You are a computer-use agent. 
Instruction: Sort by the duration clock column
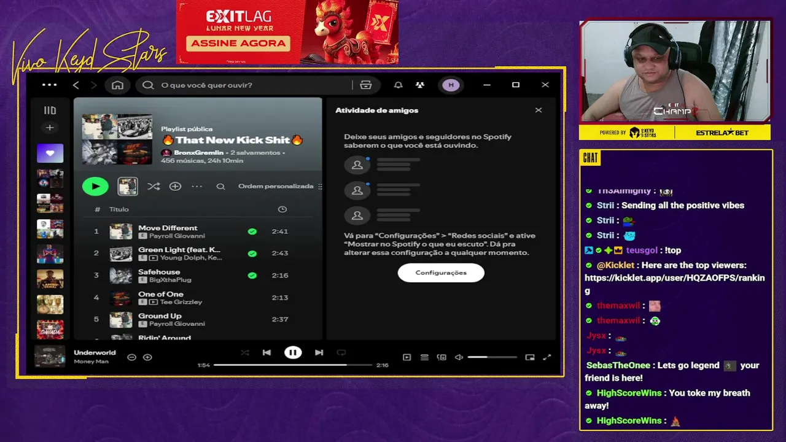[282, 209]
